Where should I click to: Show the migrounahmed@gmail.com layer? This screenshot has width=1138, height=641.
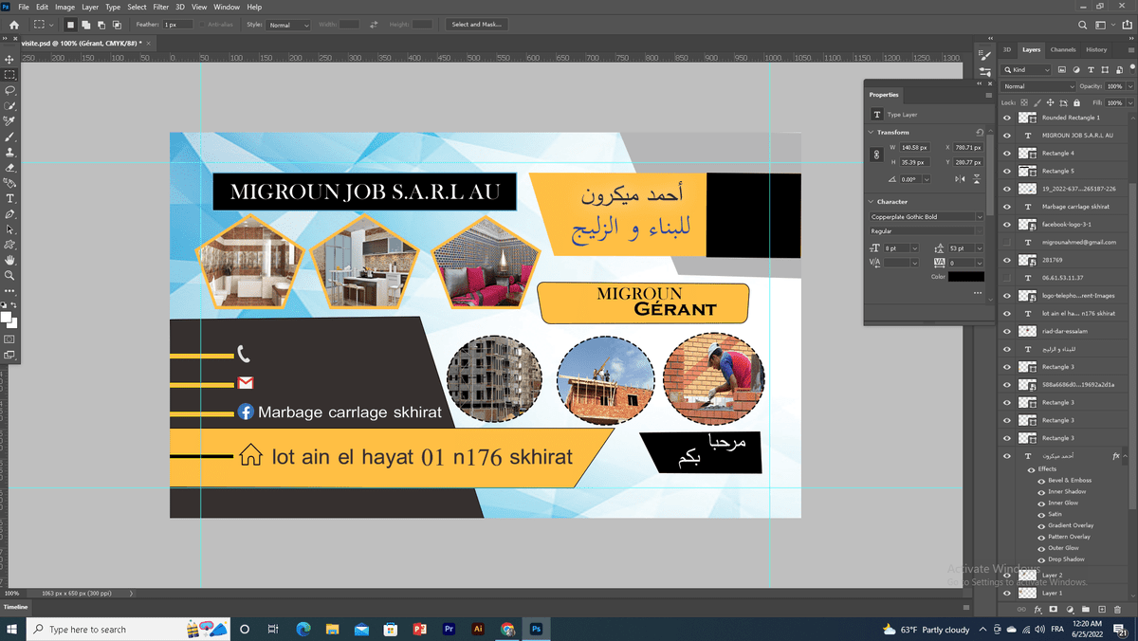(1007, 242)
